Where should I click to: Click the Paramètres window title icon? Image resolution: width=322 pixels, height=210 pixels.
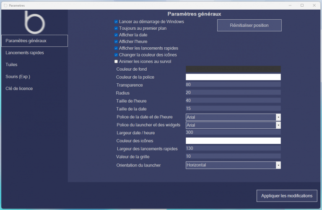tap(5, 5)
